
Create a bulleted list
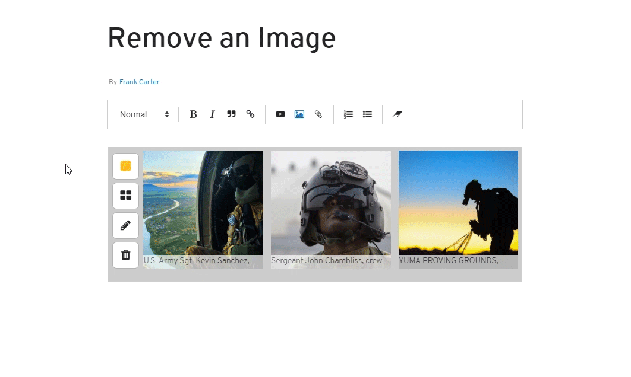(367, 114)
